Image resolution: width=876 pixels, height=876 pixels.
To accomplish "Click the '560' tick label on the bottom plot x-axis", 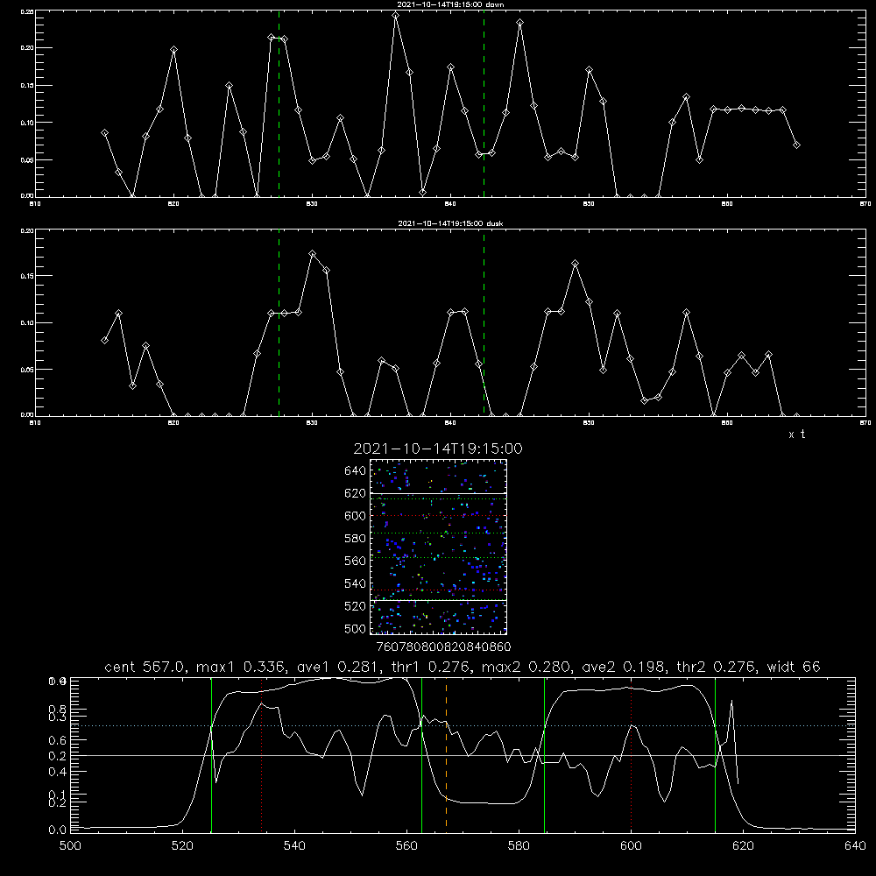I will tap(406, 846).
